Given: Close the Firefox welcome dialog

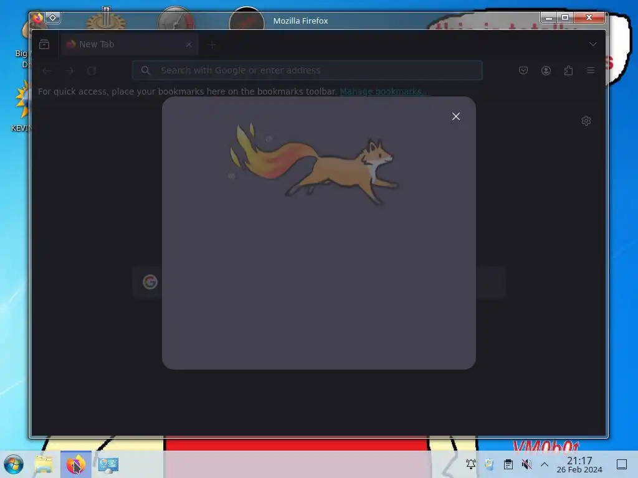Looking at the screenshot, I should [x=455, y=116].
